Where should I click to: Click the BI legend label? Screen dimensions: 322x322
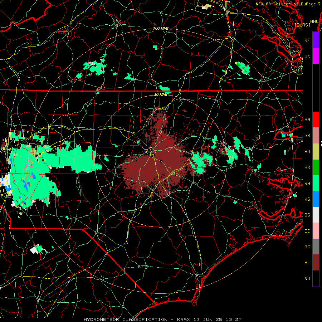[x=307, y=263]
